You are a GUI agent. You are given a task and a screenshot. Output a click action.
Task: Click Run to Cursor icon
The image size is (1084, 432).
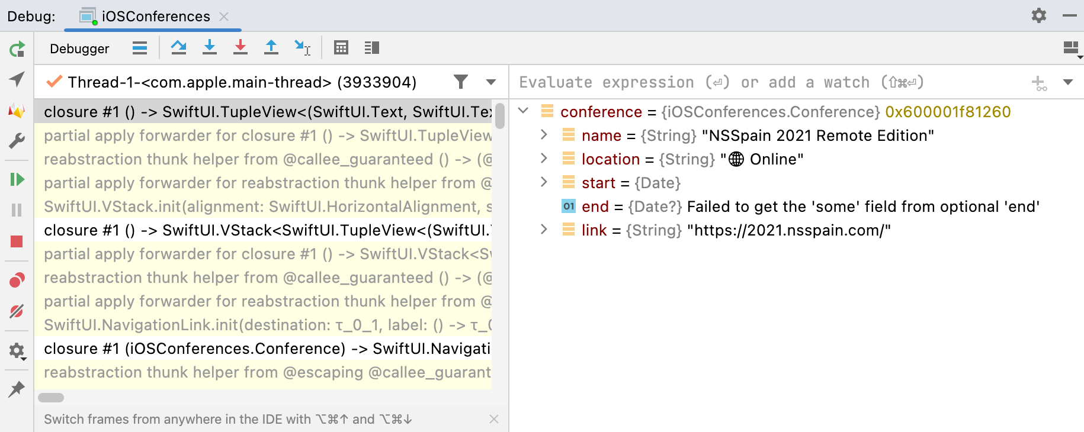coord(302,48)
